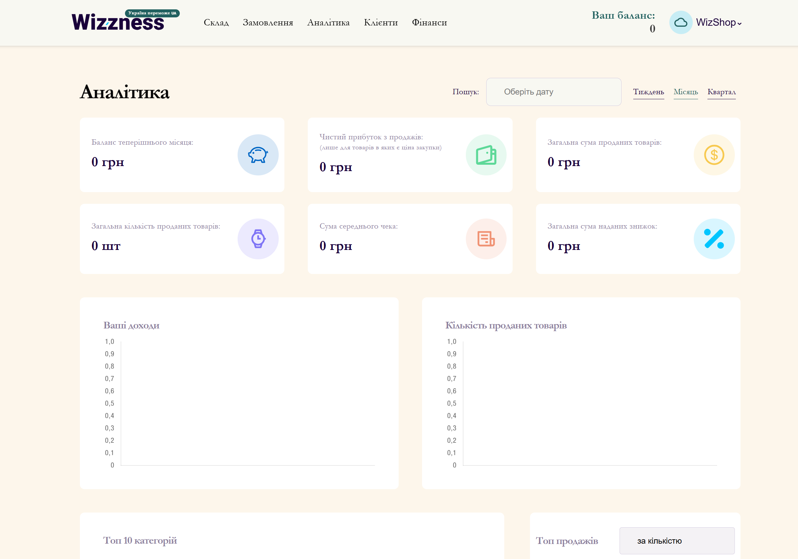Viewport: 798px width, 559px height.
Task: Click the 'Пошук:' label
Action: pos(465,92)
